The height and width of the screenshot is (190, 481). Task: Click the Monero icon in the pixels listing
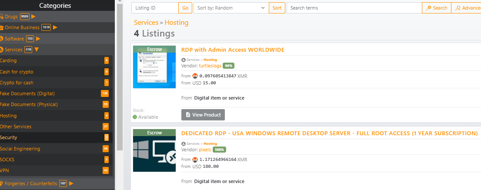(x=195, y=160)
